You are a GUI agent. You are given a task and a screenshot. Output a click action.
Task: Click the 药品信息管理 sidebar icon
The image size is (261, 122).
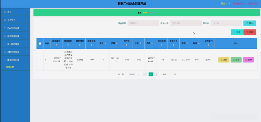click(5, 28)
